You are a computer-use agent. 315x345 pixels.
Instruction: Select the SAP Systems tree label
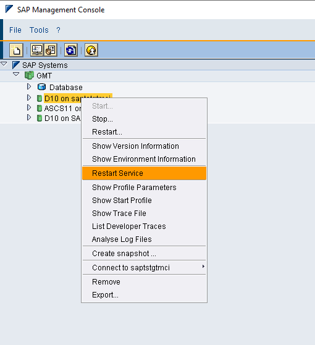coord(45,65)
